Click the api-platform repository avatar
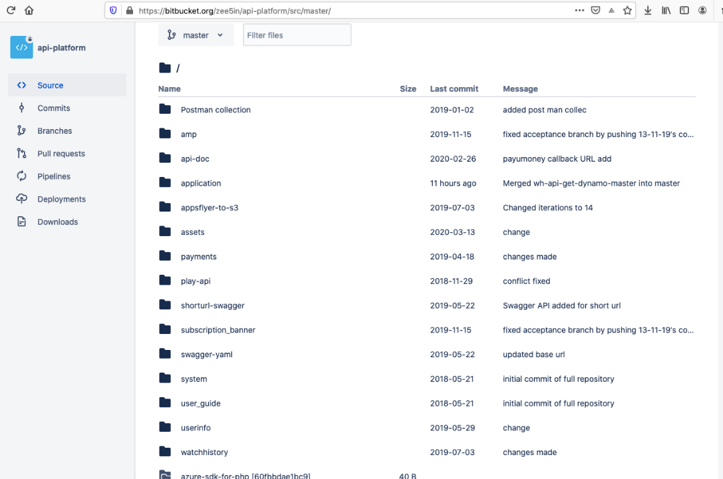The height and width of the screenshot is (479, 723). point(21,47)
